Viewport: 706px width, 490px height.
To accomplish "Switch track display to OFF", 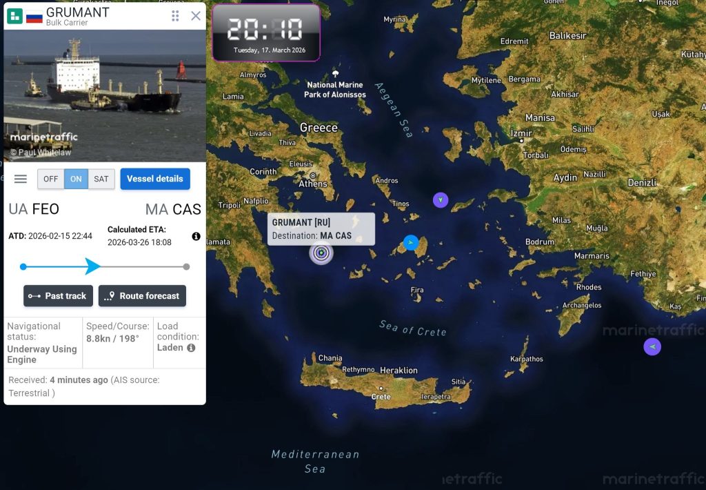I will click(50, 179).
